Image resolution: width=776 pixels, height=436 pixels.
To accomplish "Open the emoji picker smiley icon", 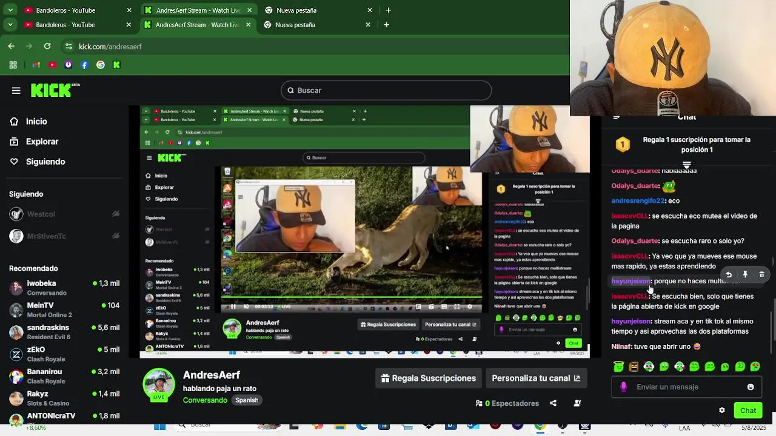I will pyautogui.click(x=751, y=387).
